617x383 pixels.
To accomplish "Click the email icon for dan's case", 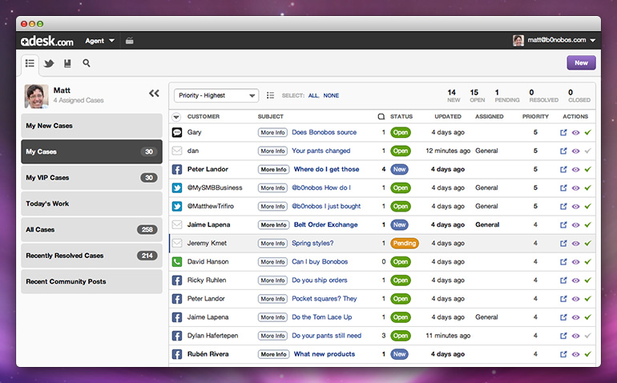I will [x=177, y=151].
